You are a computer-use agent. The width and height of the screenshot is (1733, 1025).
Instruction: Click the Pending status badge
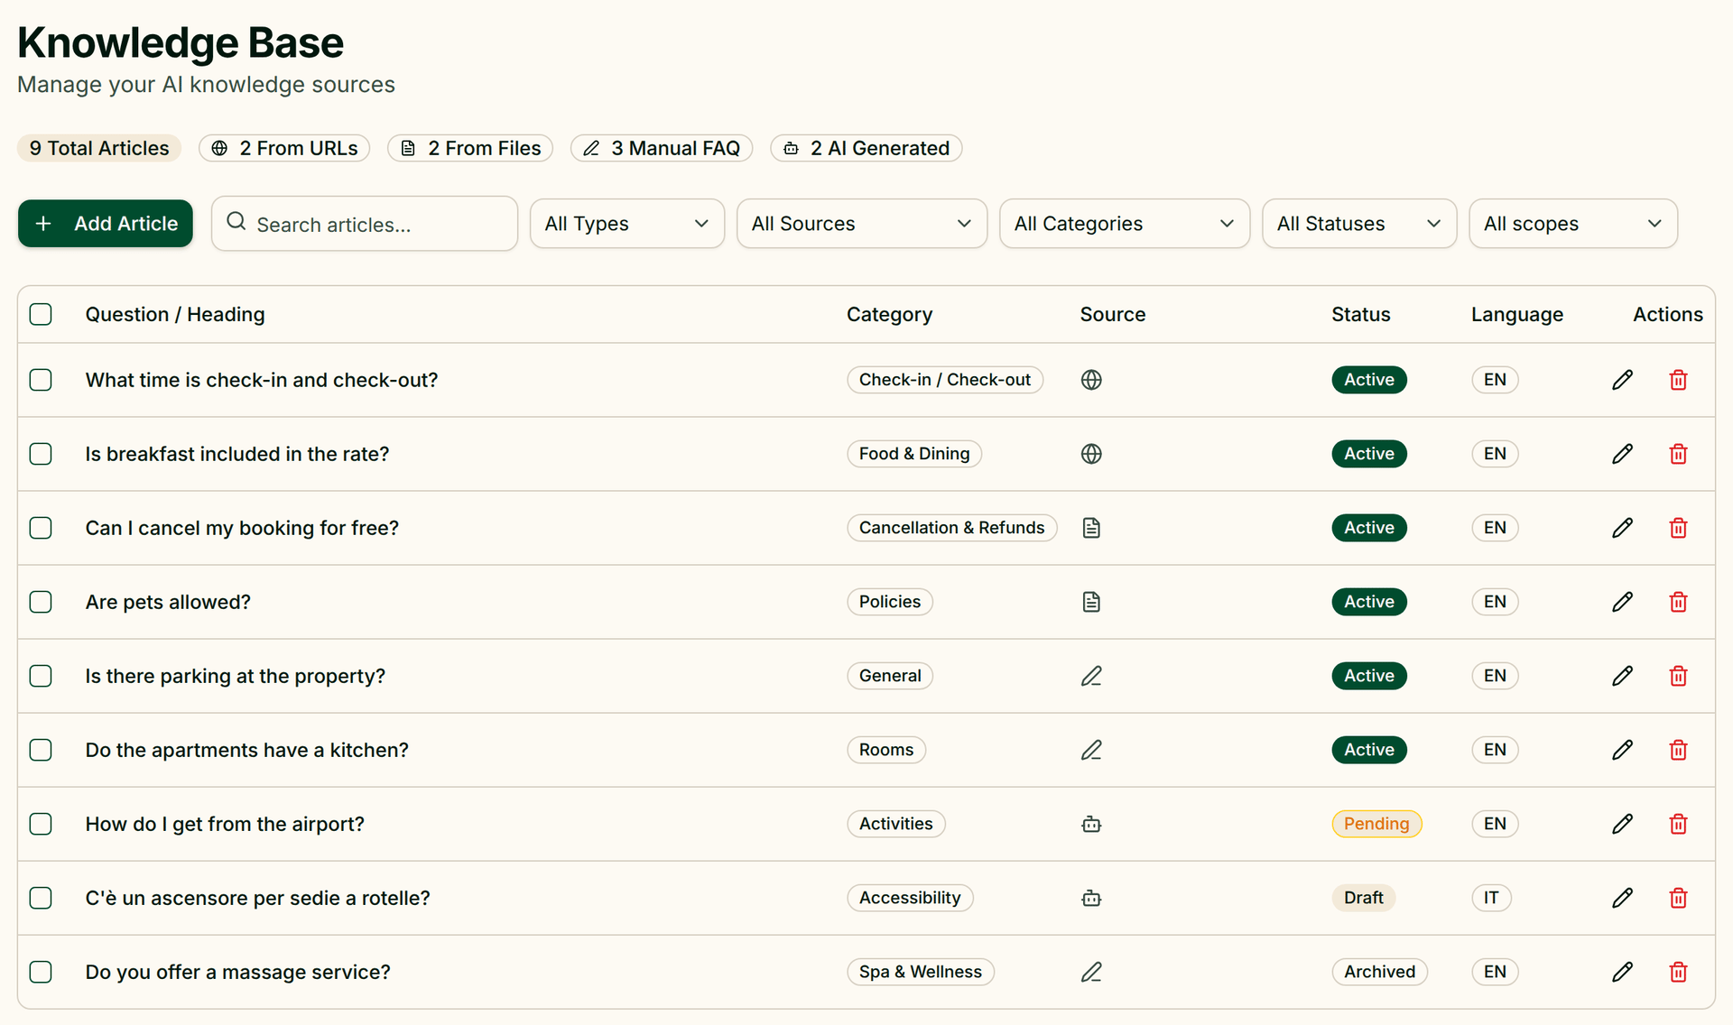click(x=1376, y=824)
